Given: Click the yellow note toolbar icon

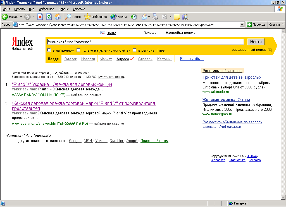Looking at the screenshot, I should [x=177, y=17].
